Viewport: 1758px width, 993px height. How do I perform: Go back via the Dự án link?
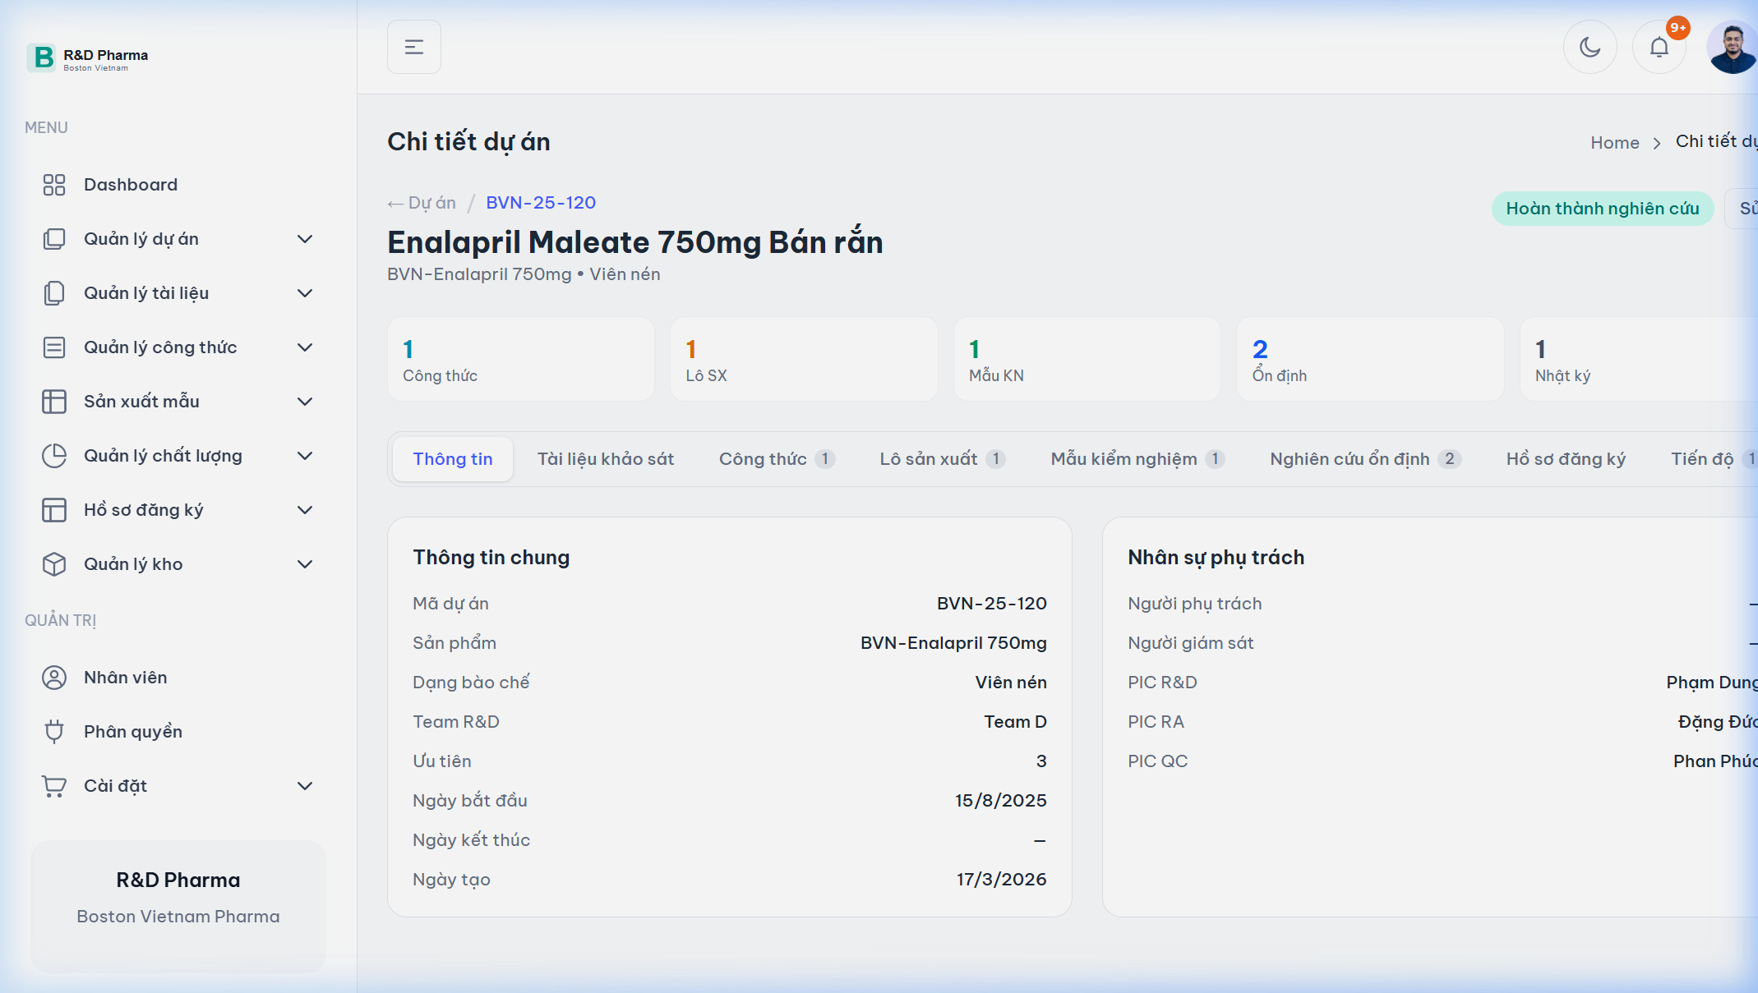point(422,203)
